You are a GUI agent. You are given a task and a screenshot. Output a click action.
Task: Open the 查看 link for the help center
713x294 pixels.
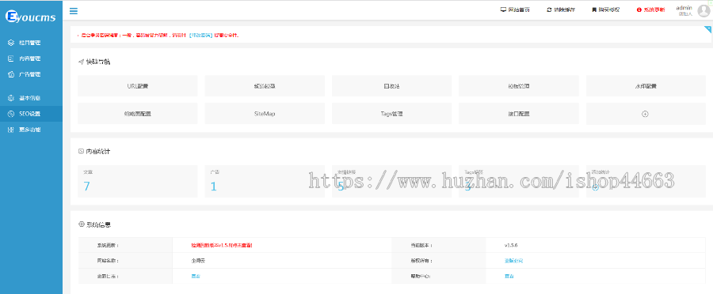[x=509, y=277]
